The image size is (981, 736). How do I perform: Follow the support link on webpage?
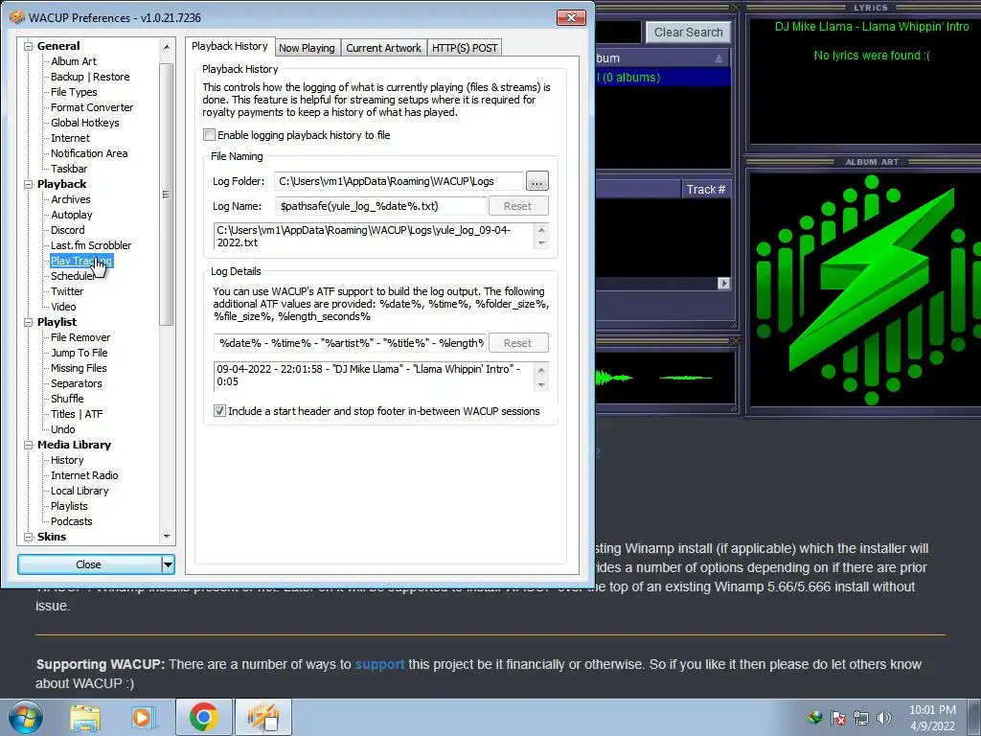pos(379,664)
